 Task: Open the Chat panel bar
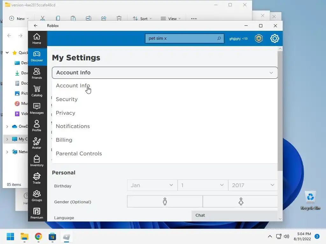coord(235,215)
